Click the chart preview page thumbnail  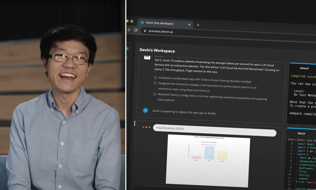(207, 160)
